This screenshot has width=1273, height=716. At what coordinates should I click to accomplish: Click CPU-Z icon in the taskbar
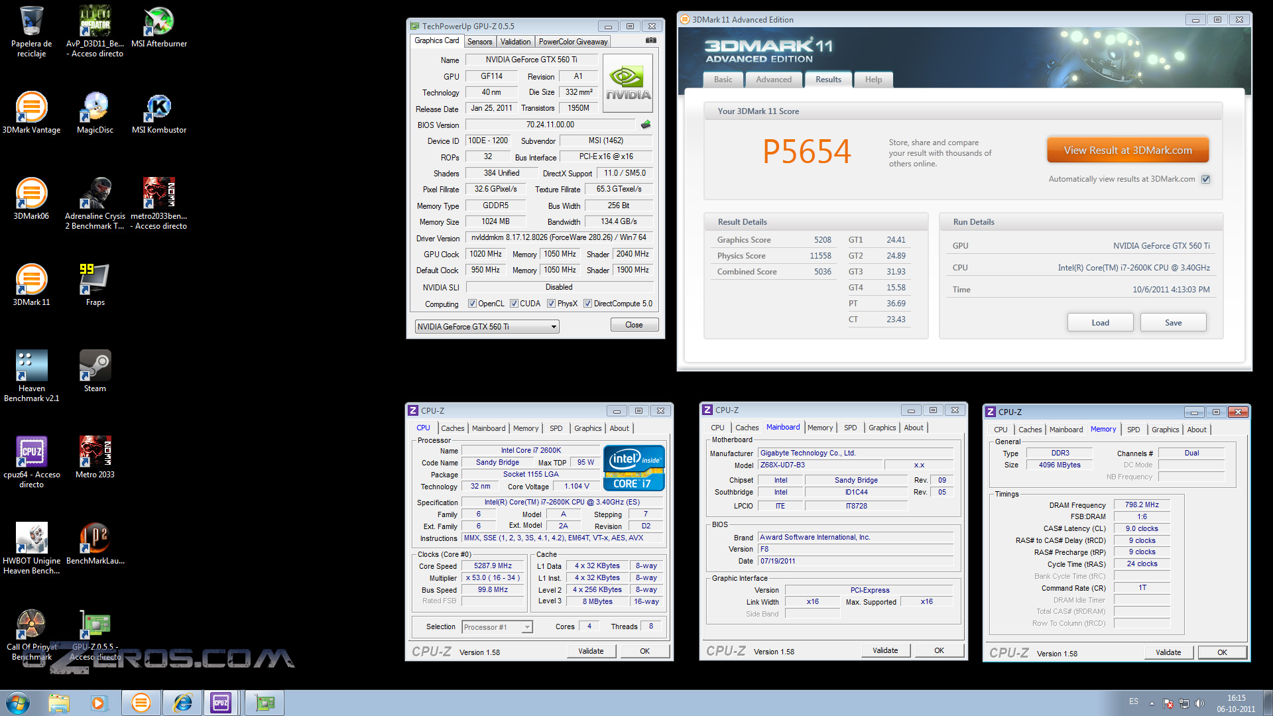point(221,703)
